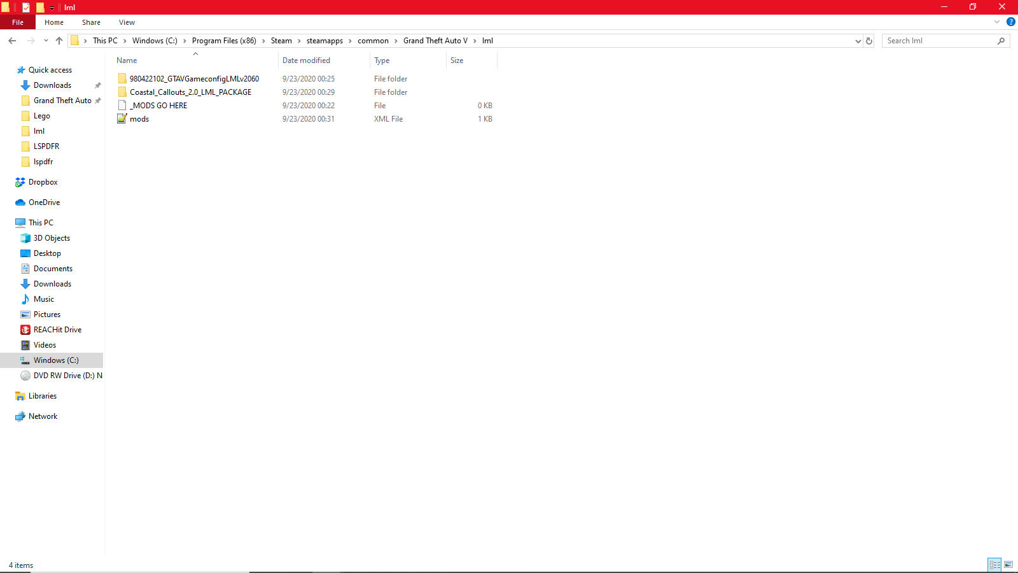The width and height of the screenshot is (1018, 573).
Task: Click the 9/23/2020 00:31 date cell
Action: [x=309, y=119]
